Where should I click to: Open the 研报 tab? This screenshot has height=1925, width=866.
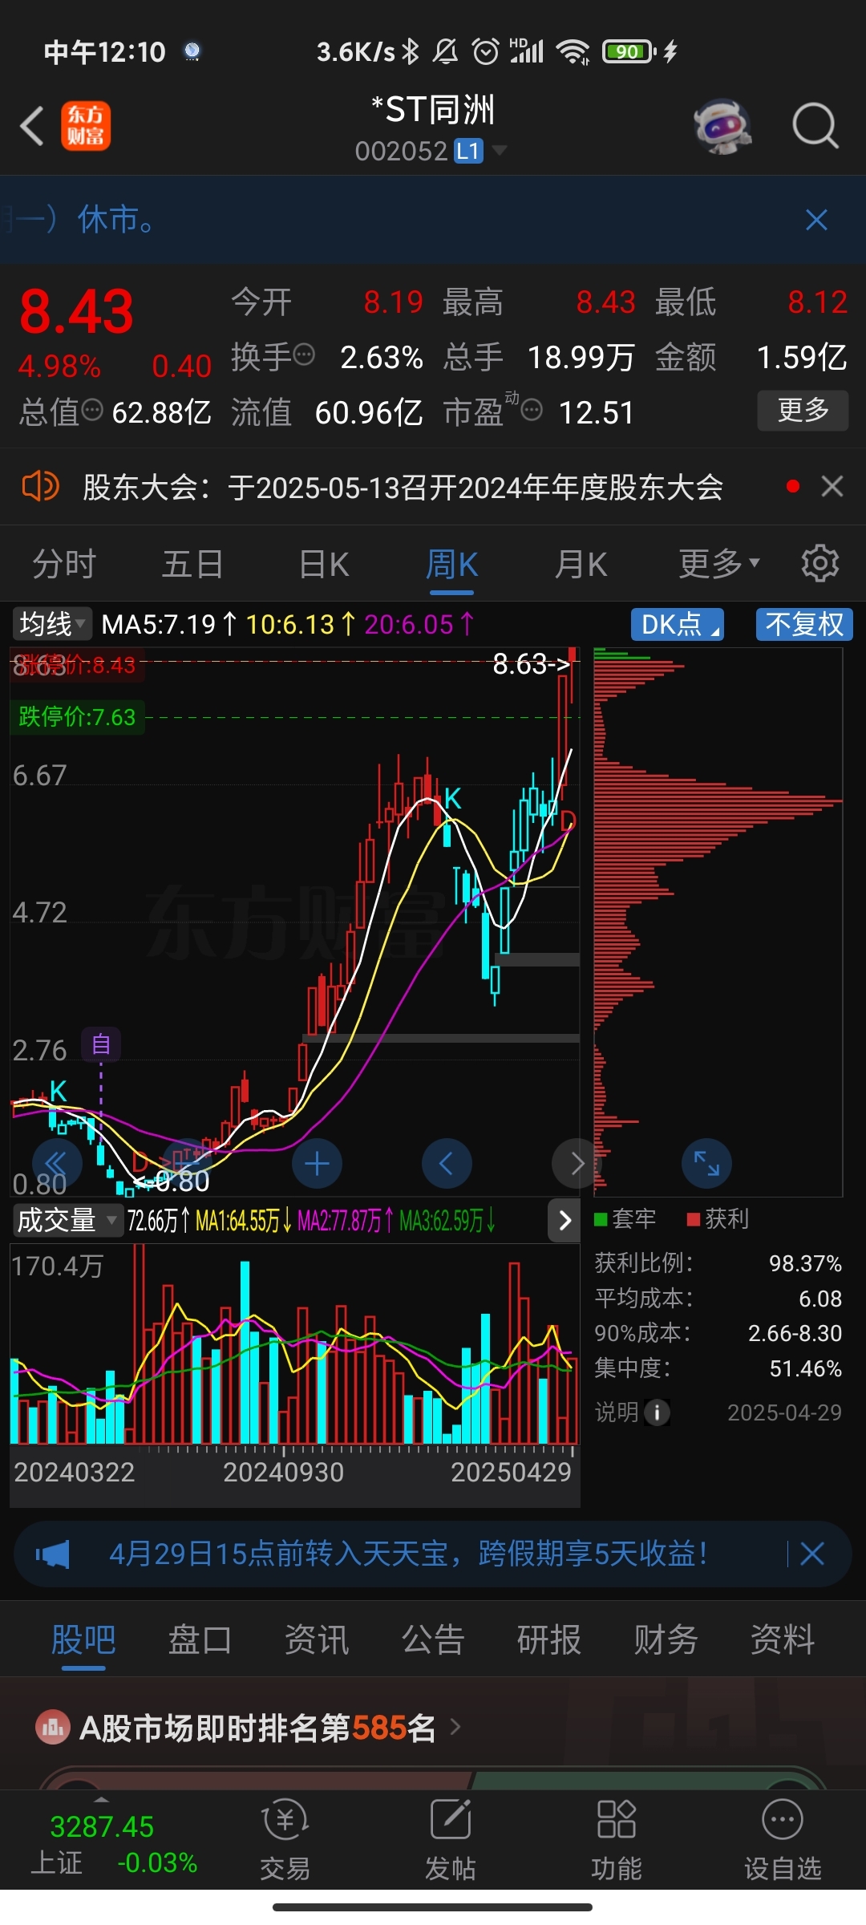549,1639
